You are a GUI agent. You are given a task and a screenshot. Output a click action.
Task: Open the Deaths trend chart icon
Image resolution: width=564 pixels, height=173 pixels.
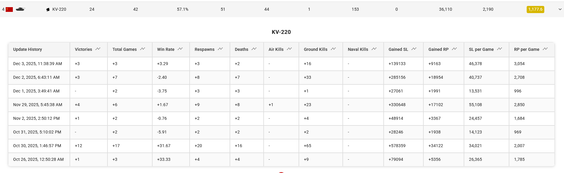pos(254,49)
